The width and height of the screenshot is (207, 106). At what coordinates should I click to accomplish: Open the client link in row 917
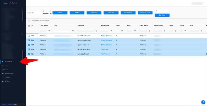107,36
